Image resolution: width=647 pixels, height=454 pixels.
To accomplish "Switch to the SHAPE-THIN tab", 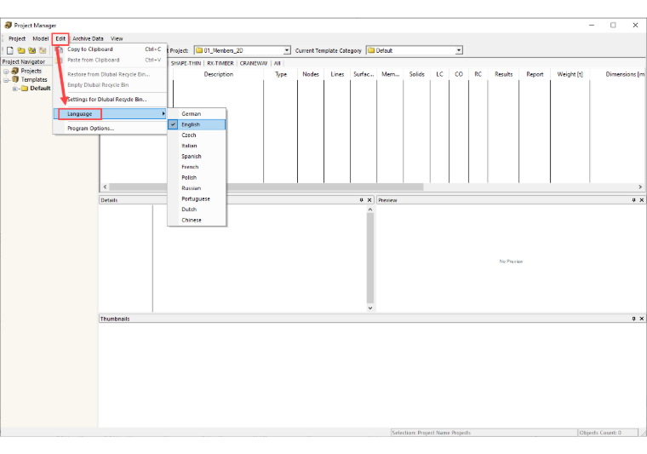I will (x=186, y=63).
